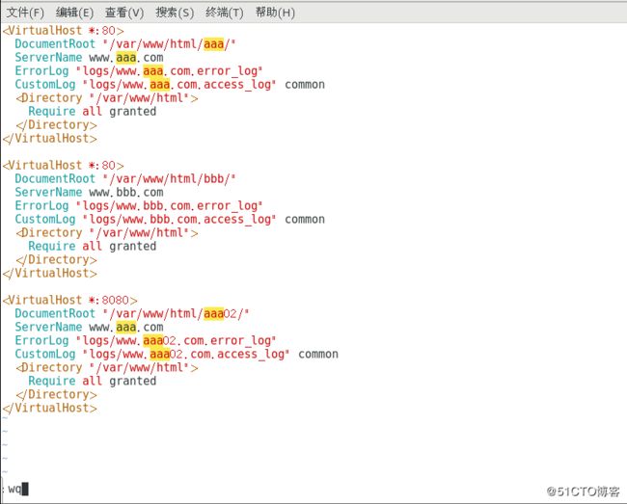Open the 帮助(H) menu

(275, 13)
